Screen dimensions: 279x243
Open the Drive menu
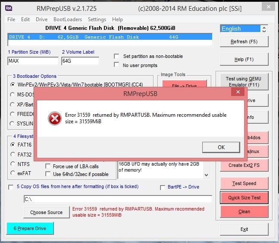pos(42,19)
